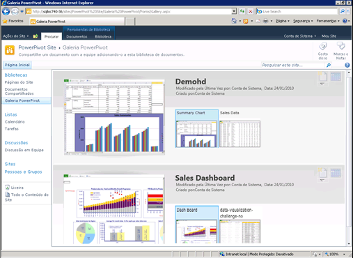Viewport: 353px width, 258px height.
Task: Switch to the Documentos ribbon tab
Action: click(x=77, y=37)
